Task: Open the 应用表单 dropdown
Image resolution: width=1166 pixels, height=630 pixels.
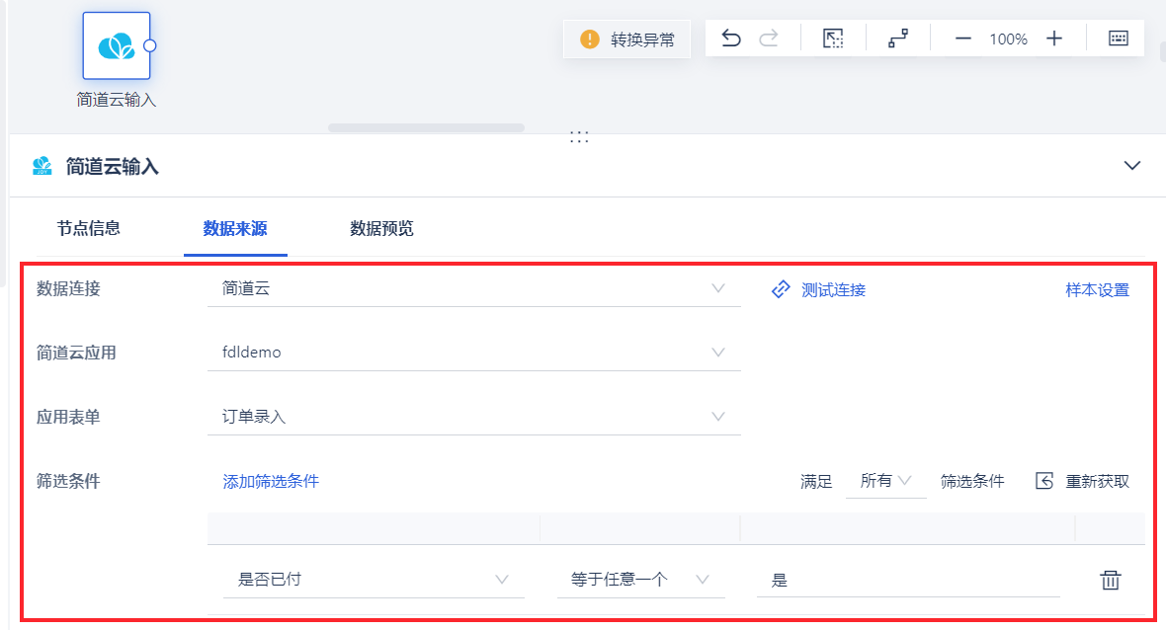Action: 473,417
